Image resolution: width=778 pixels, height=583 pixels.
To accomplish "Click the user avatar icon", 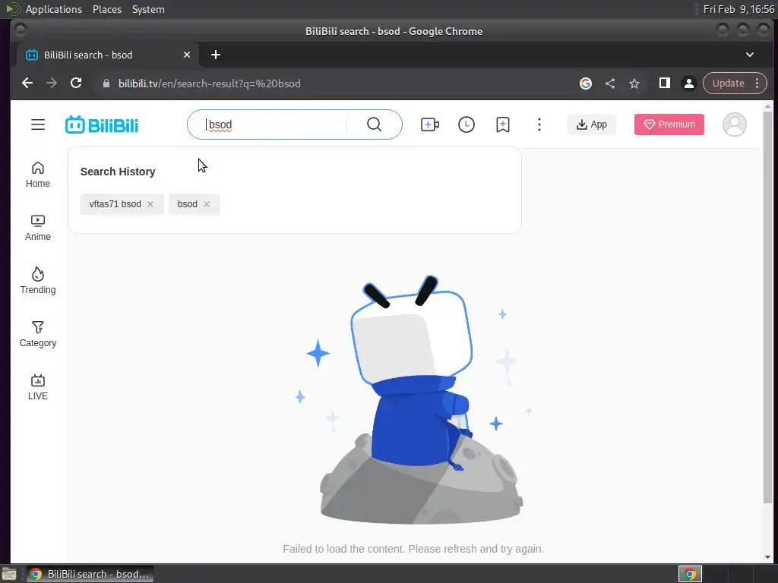I will [x=735, y=124].
